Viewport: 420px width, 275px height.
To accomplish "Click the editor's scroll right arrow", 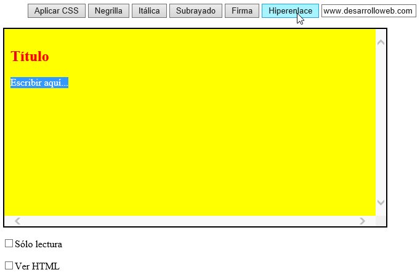I will click(363, 221).
